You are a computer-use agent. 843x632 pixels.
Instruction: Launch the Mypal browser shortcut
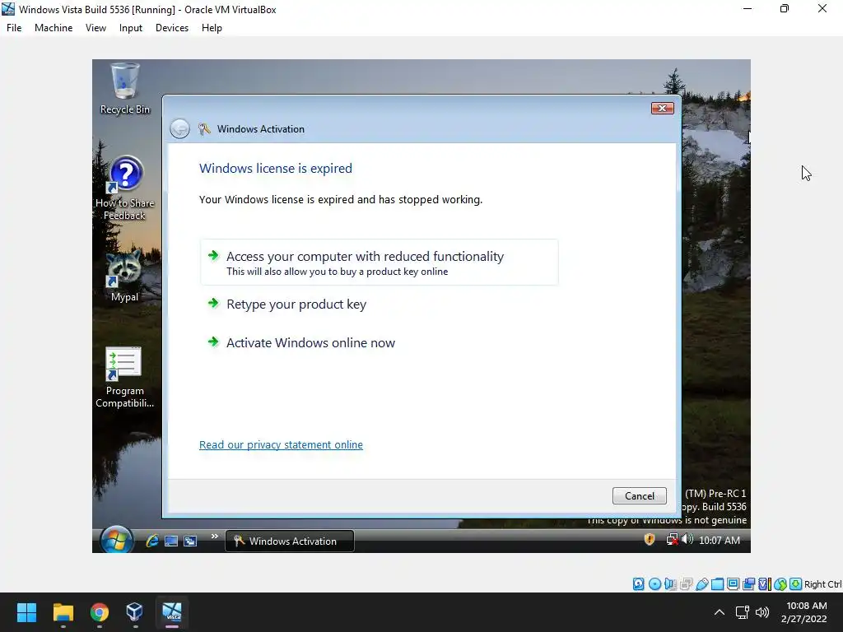[x=124, y=276]
